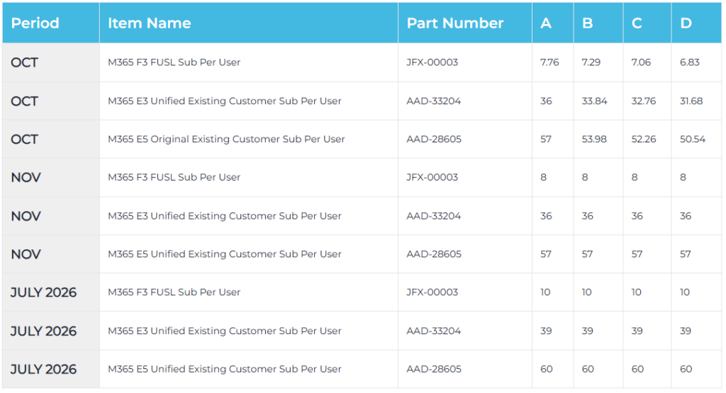Select part number JFX-00003 in the OCT row

pos(432,62)
